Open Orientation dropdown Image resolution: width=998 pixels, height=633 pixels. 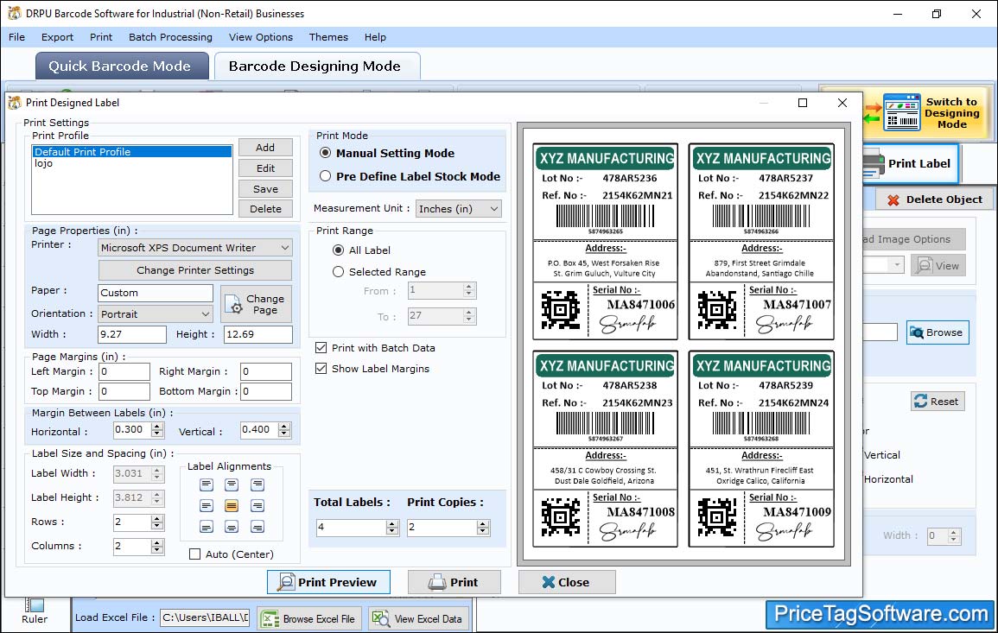155,314
